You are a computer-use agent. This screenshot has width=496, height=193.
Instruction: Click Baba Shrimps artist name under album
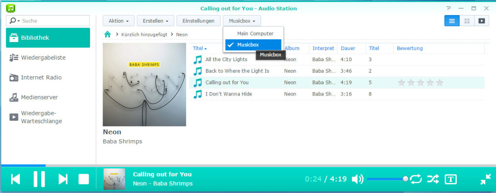(123, 141)
